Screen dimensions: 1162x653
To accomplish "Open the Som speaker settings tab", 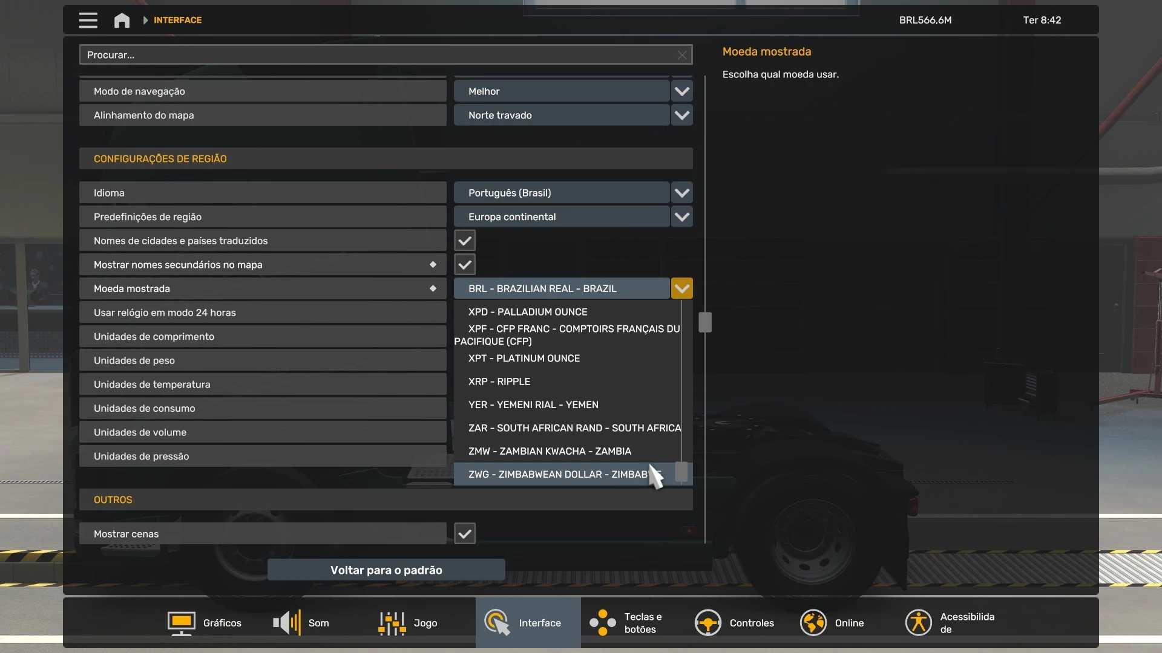I will coord(301,623).
